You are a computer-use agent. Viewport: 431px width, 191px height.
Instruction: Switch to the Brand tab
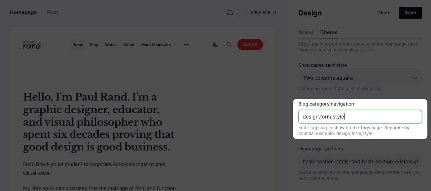[x=306, y=32]
